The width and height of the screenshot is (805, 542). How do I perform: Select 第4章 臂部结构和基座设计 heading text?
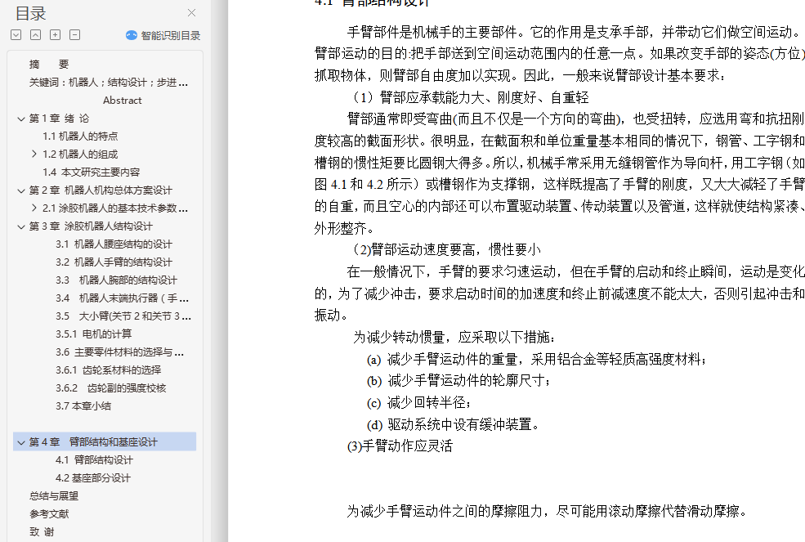[93, 441]
